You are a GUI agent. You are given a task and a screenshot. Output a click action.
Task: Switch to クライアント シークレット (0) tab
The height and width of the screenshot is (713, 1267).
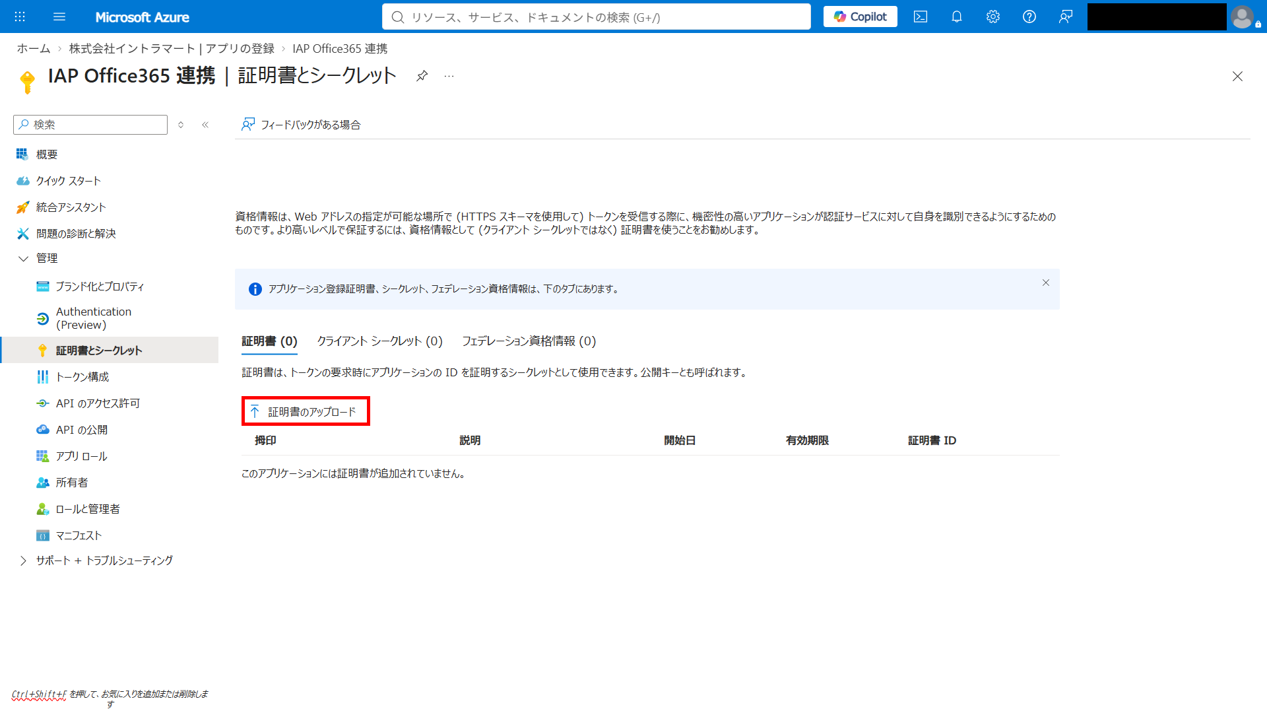379,341
